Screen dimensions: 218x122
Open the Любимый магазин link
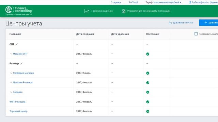(x=23, y=73)
